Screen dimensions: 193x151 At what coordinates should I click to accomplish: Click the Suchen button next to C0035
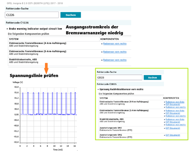pyautogui.click(x=152, y=78)
